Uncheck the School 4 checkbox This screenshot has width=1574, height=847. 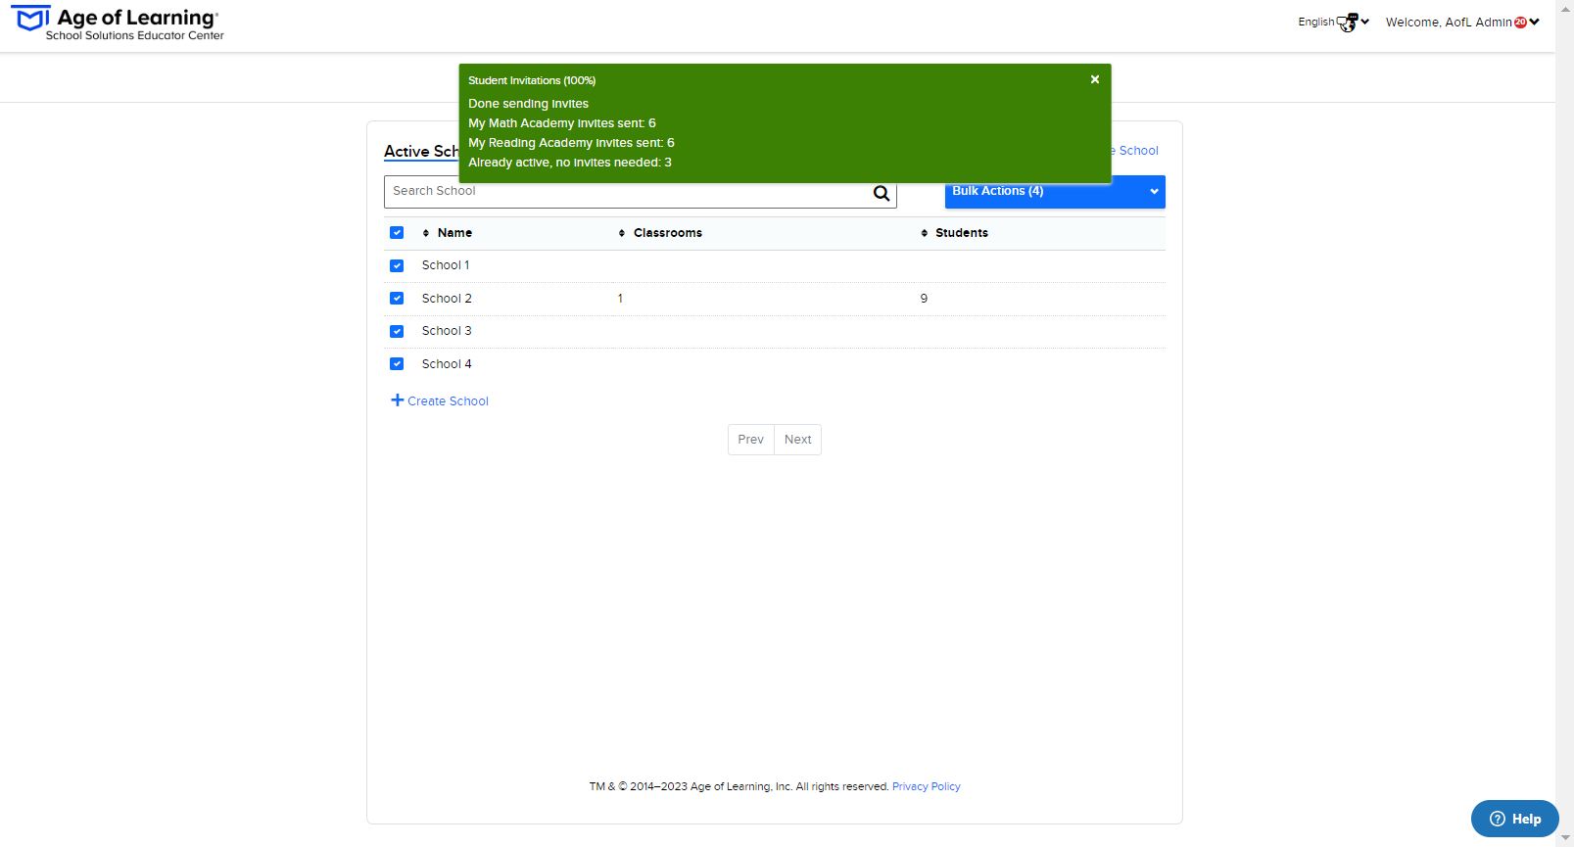pos(397,364)
